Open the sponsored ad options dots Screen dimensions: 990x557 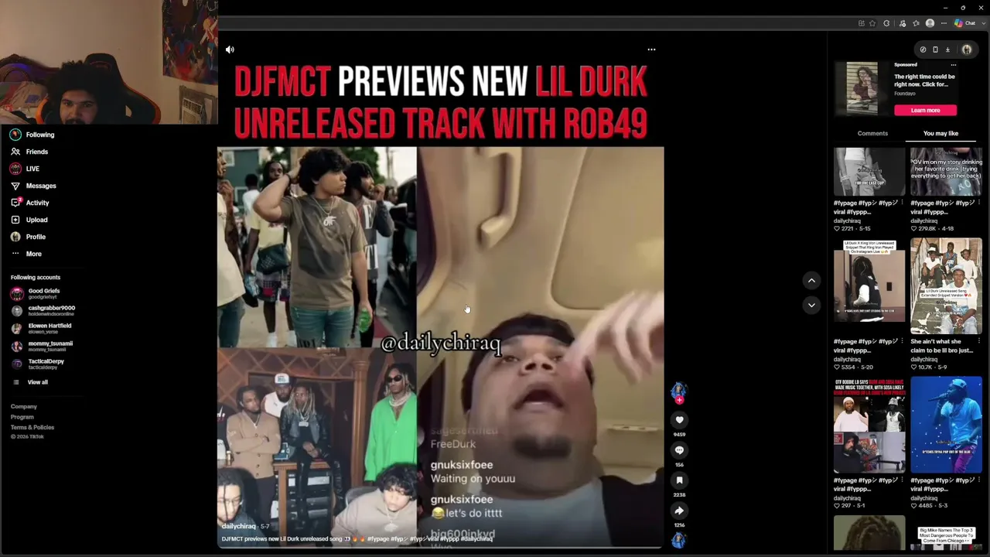[x=954, y=65]
